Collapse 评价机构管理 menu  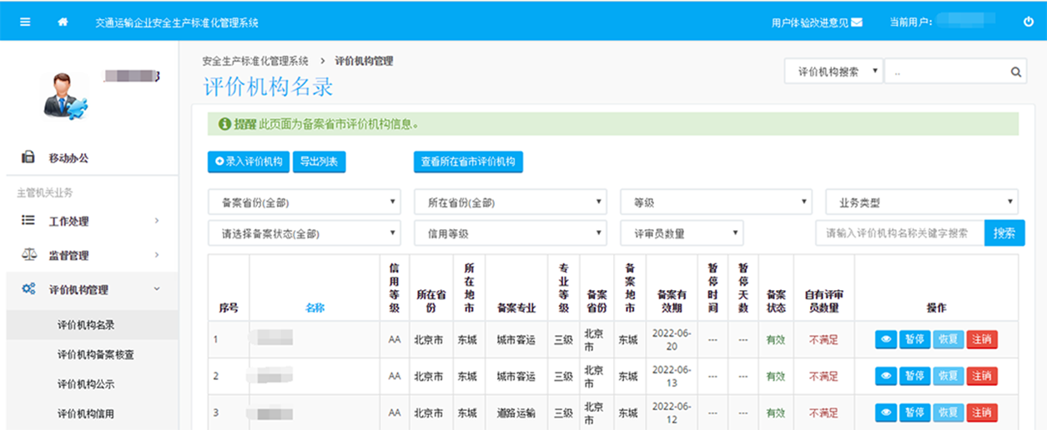(x=92, y=290)
